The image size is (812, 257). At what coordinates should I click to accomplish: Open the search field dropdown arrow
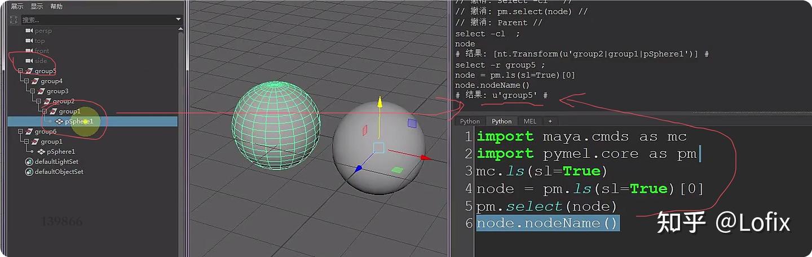tap(179, 20)
